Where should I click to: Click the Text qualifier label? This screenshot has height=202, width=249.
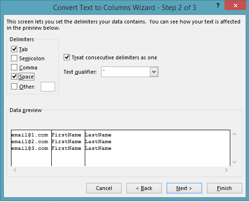tap(80, 72)
